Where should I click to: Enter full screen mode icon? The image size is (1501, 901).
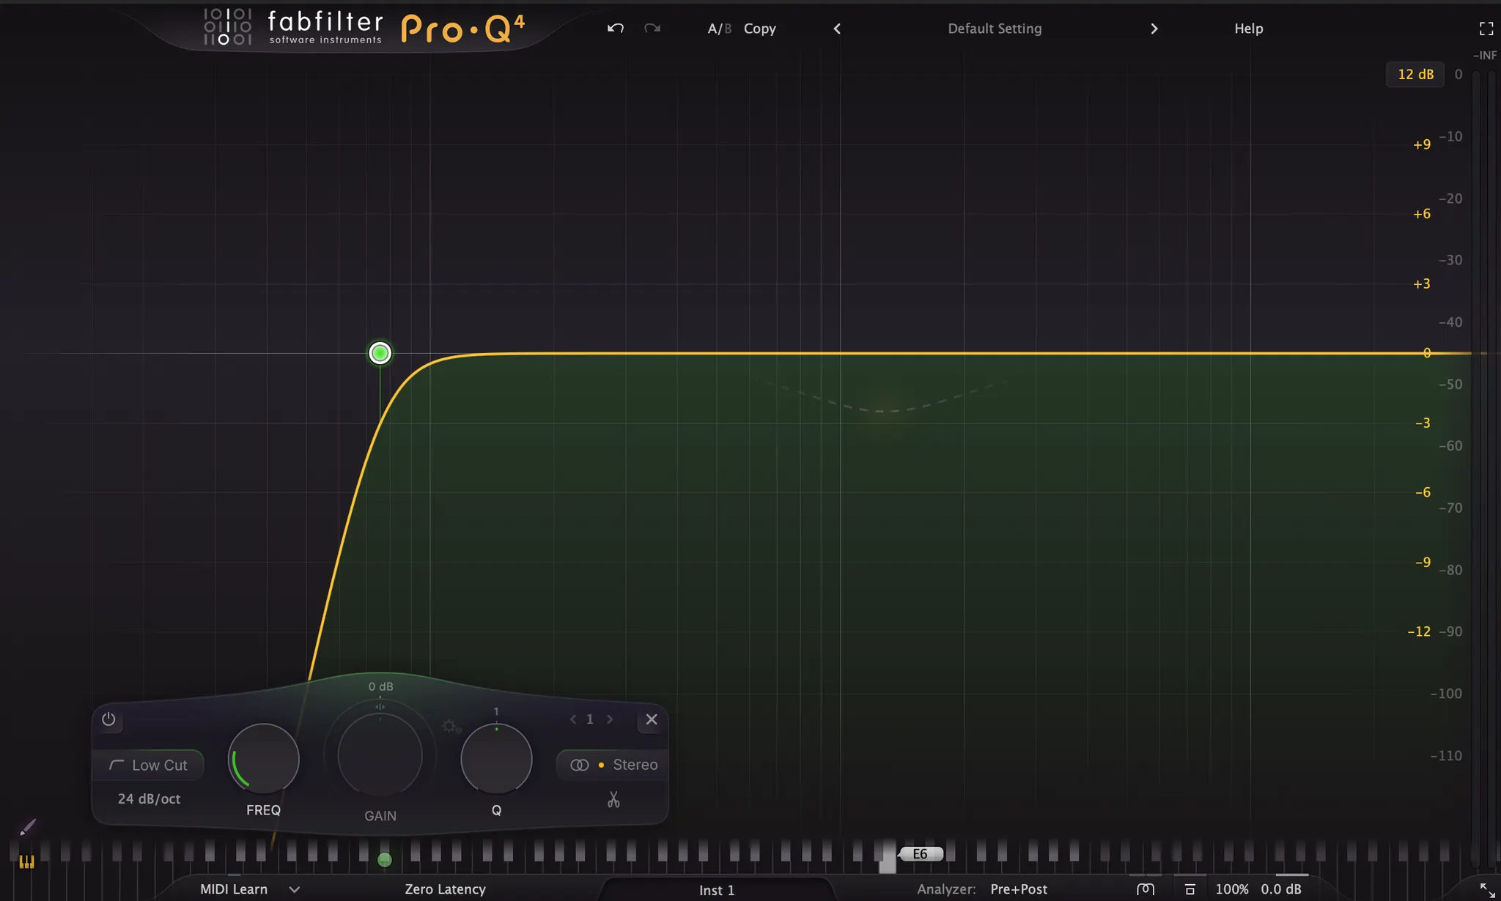click(1486, 29)
